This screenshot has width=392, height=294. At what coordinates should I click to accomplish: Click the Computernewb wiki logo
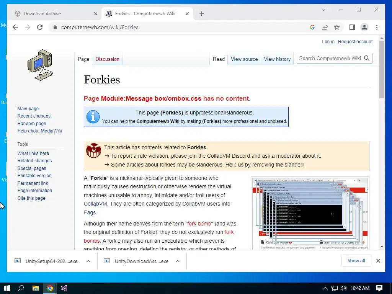coord(40,65)
